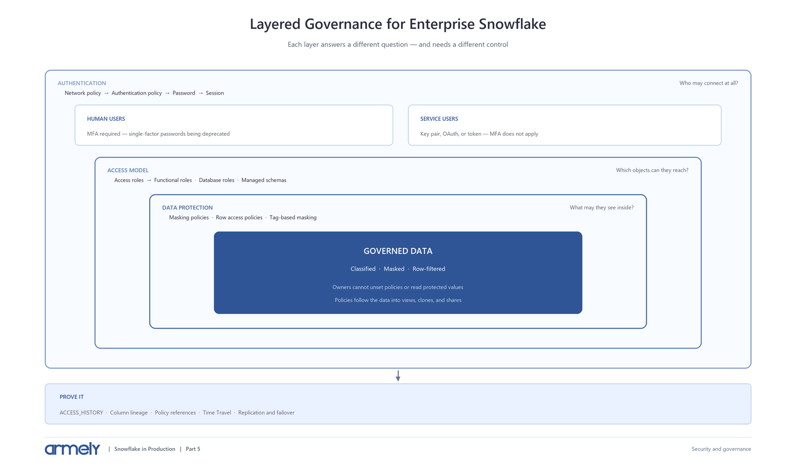Click 'Snowflake in Production' in footer
The height and width of the screenshot is (468, 796).
(x=145, y=449)
